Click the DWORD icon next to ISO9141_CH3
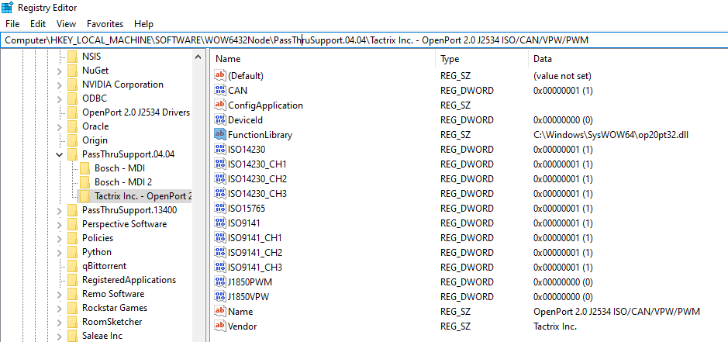Screen dimensions: 728x342 220,268
